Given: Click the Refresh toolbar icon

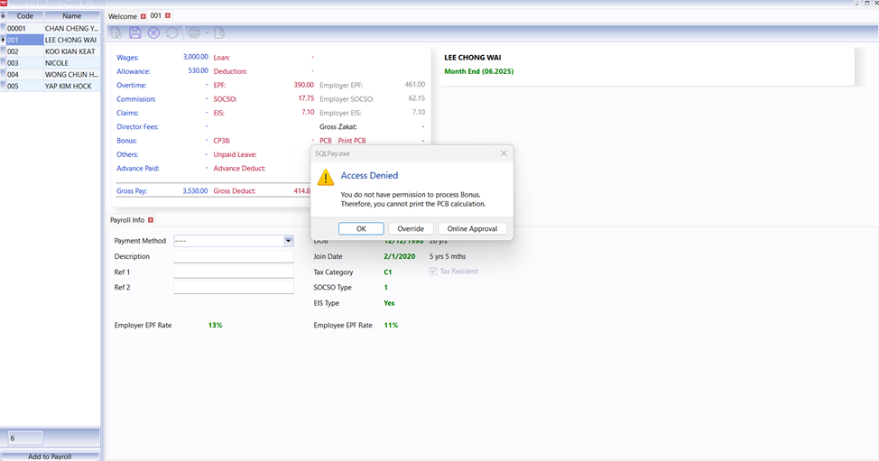Looking at the screenshot, I should 172,32.
